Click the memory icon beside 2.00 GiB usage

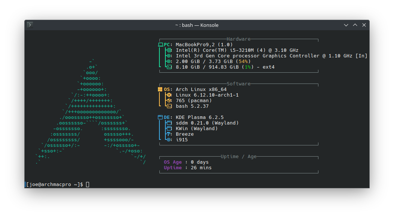point(169,62)
